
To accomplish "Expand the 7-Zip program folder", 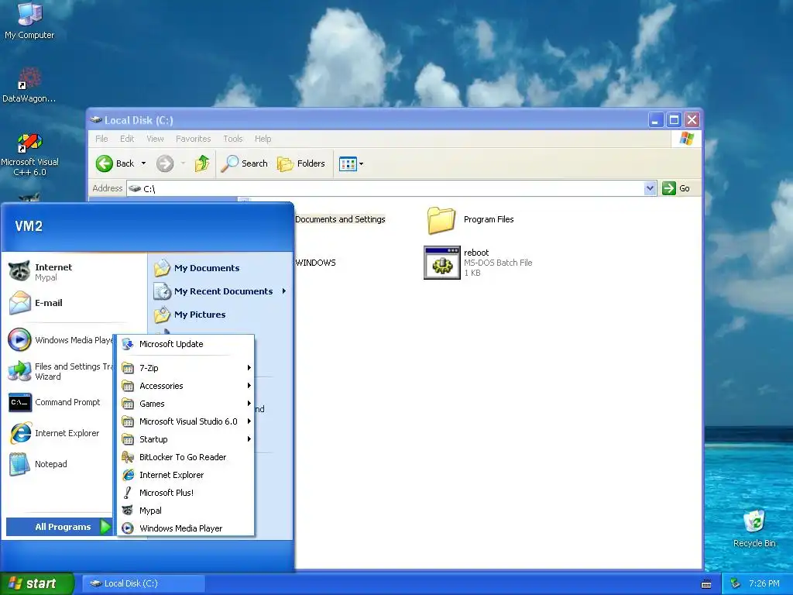I will point(185,368).
